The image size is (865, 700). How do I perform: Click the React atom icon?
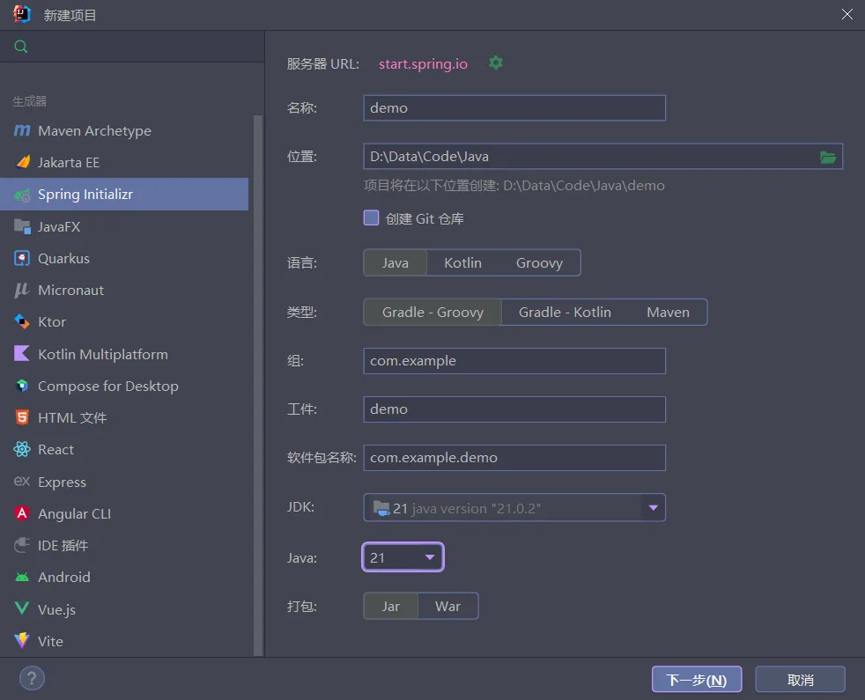(x=22, y=450)
